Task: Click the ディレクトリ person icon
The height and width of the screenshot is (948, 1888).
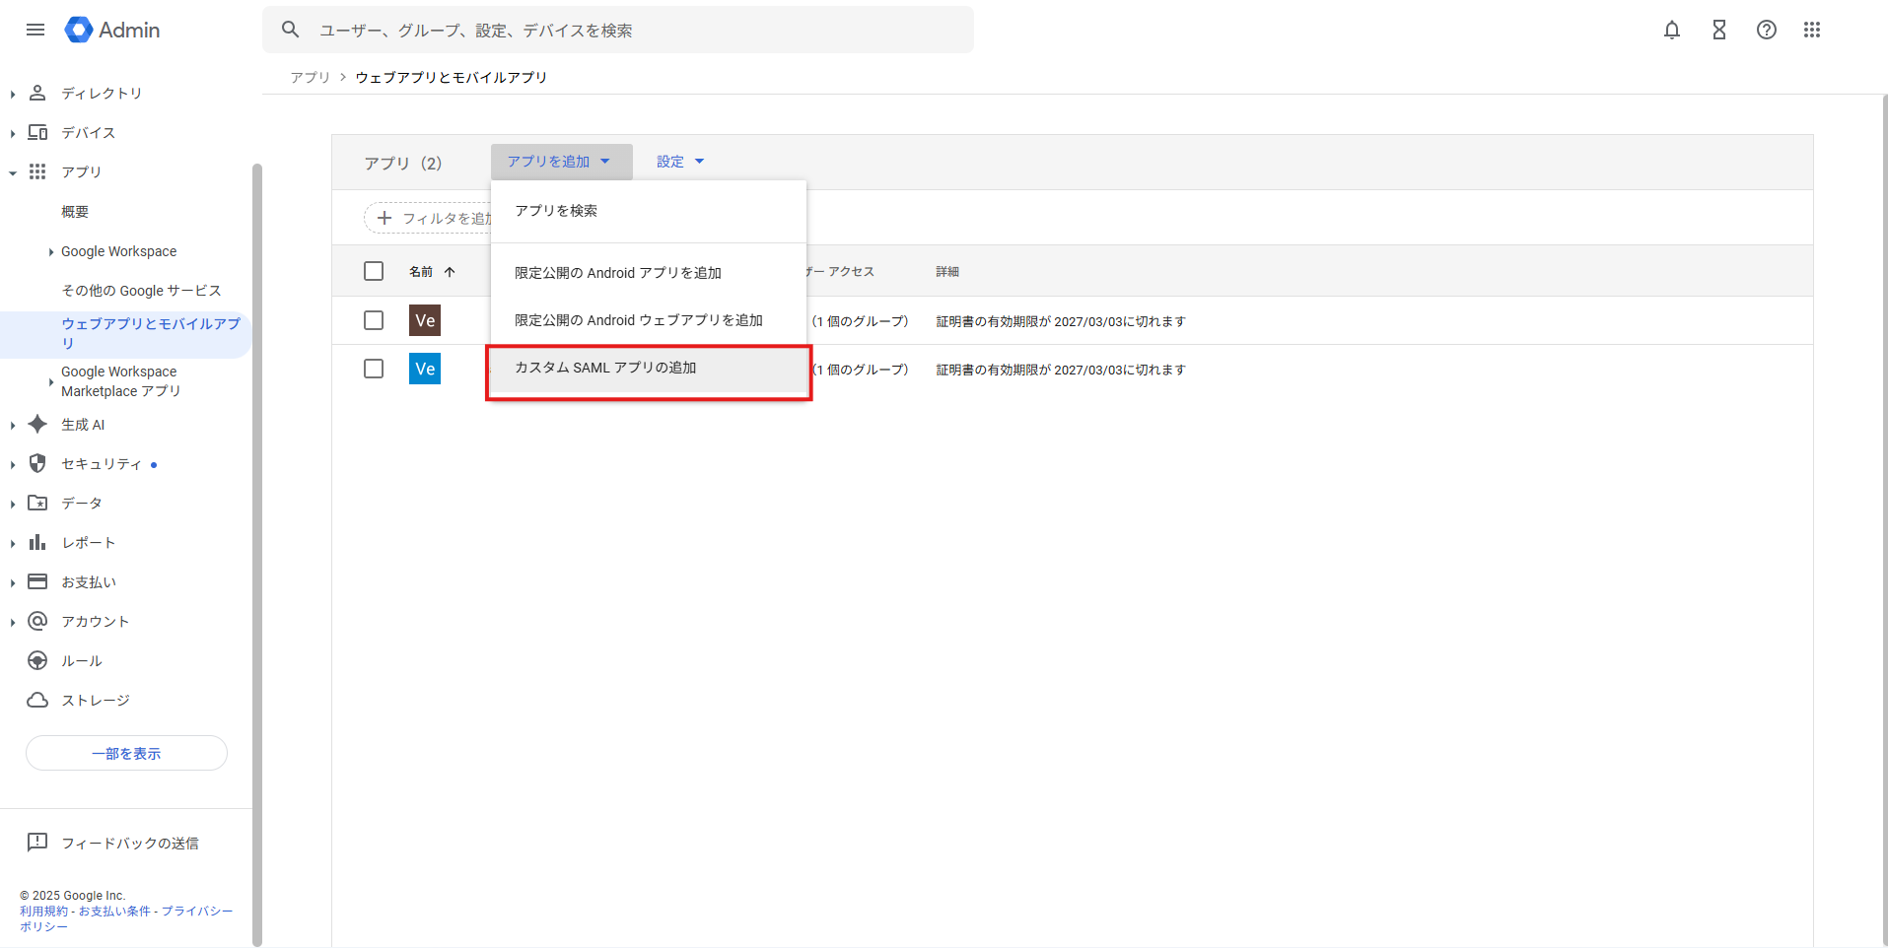Action: (37, 93)
